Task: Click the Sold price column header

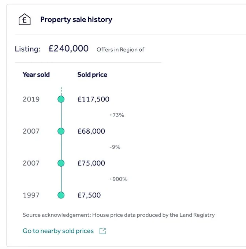Action: pos(92,75)
